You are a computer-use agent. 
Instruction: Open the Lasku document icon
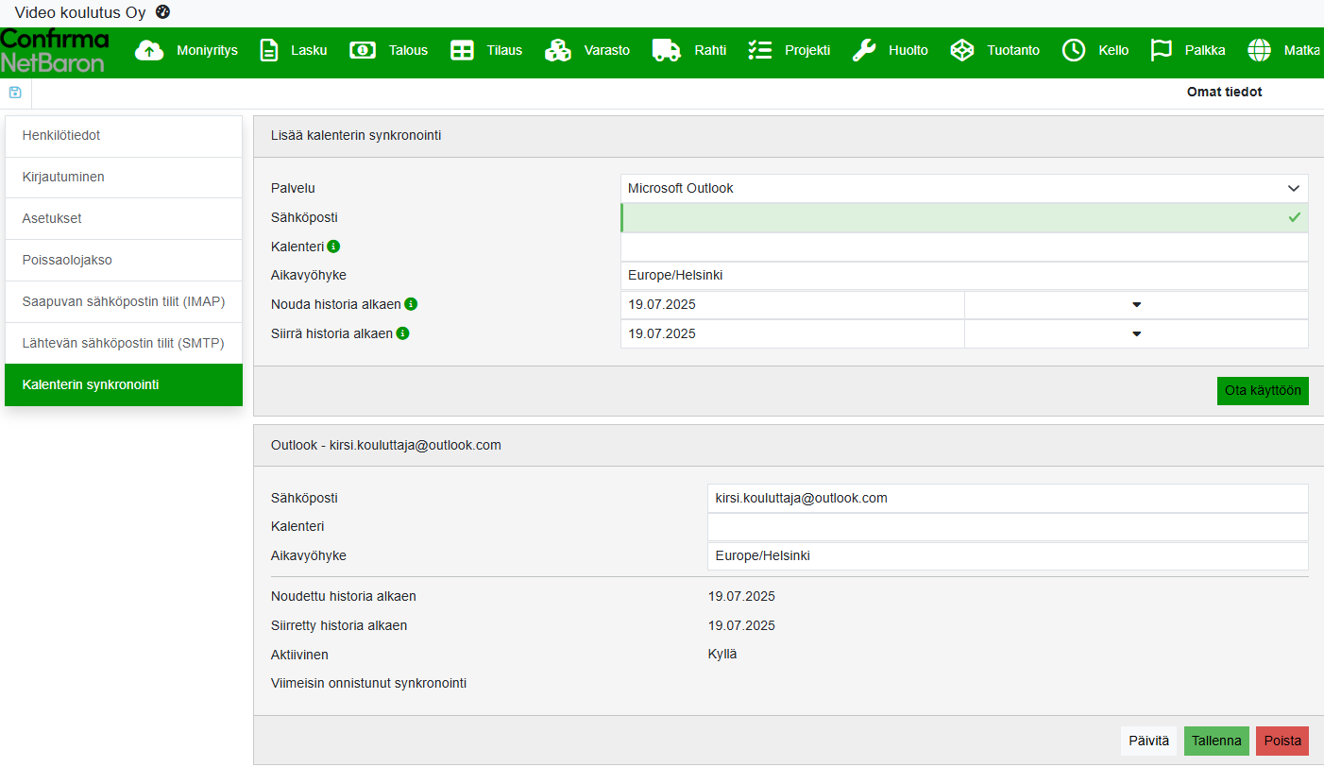(269, 51)
